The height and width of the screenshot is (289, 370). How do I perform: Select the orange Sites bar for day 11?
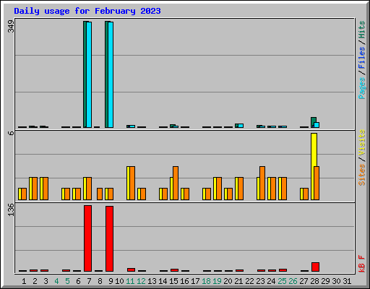132,183
